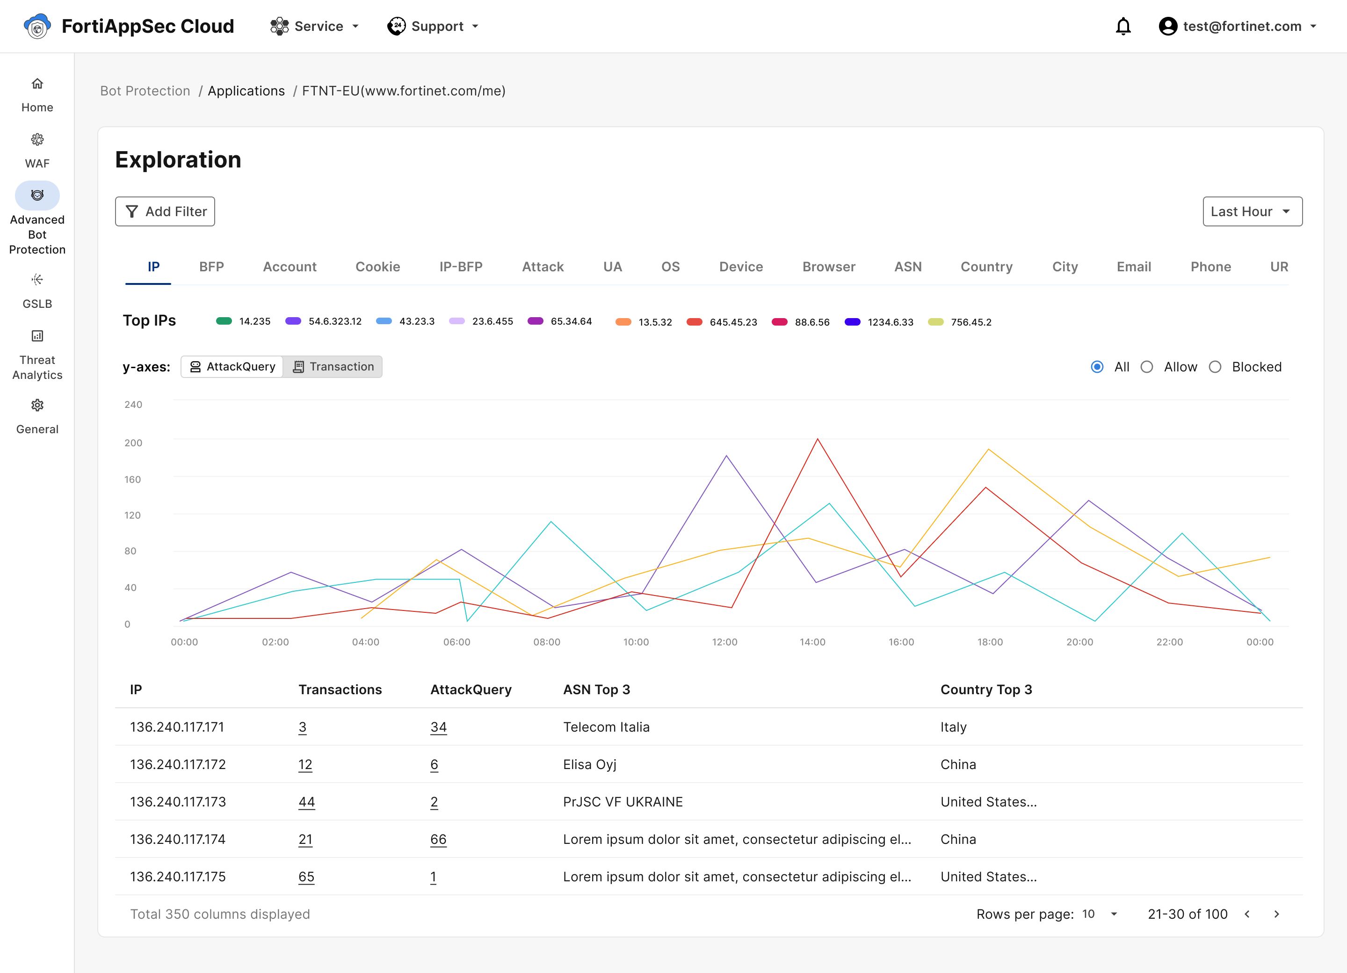
Task: Select the Allow radio option
Action: click(1146, 367)
